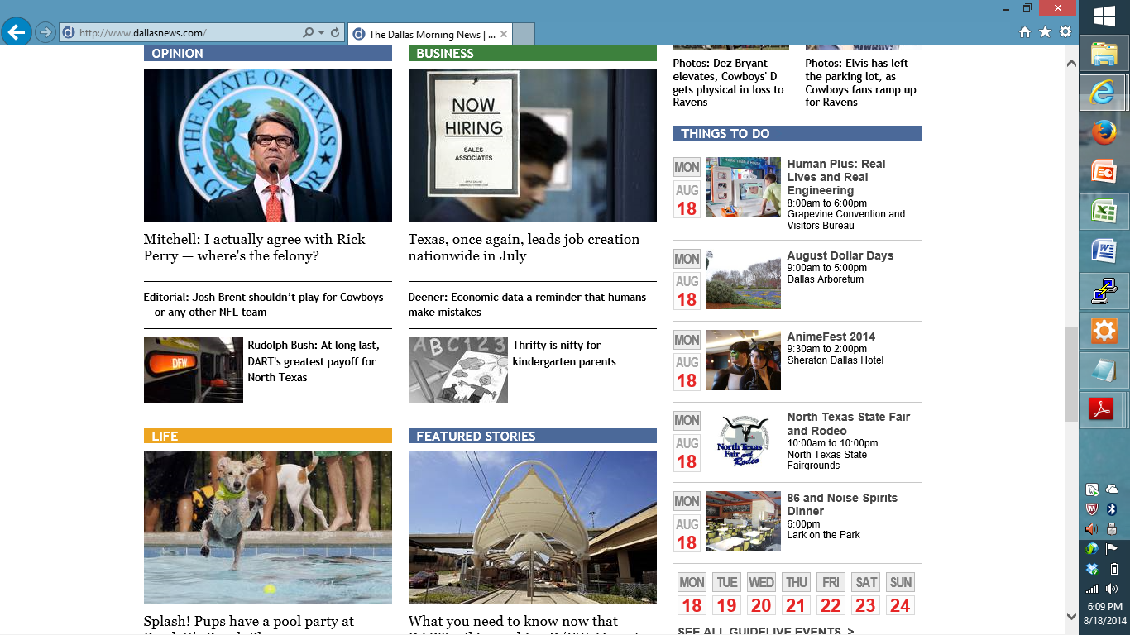1130x635 pixels.
Task: Click the browser Forward arrow button
Action: [45, 33]
